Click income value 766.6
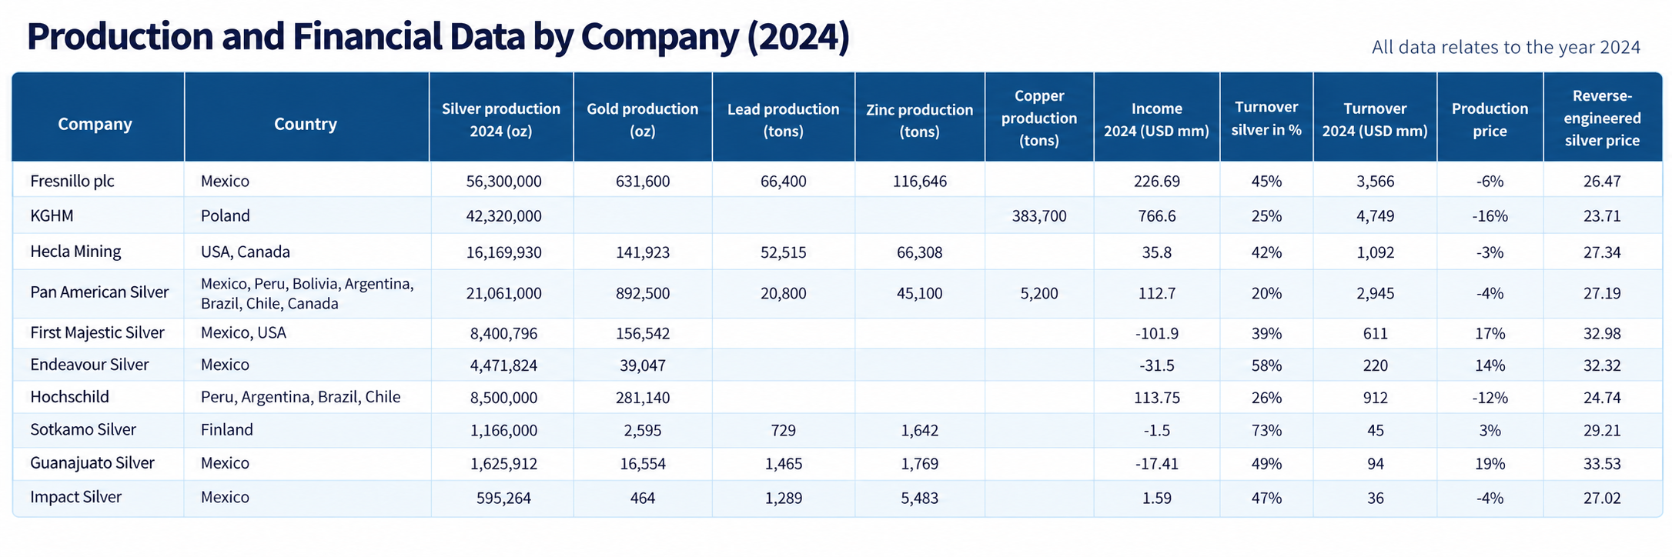The image size is (1672, 557). point(1157,216)
